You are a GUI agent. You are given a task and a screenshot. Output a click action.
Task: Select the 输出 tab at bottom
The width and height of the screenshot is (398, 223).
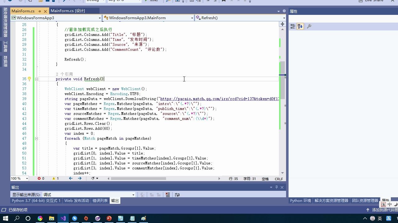(x=115, y=201)
